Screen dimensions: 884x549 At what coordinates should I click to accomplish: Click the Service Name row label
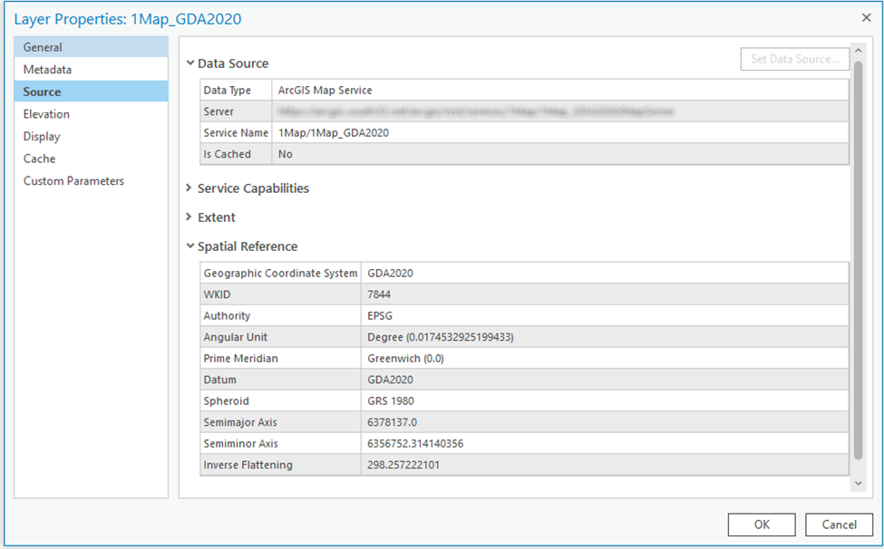pos(236,133)
